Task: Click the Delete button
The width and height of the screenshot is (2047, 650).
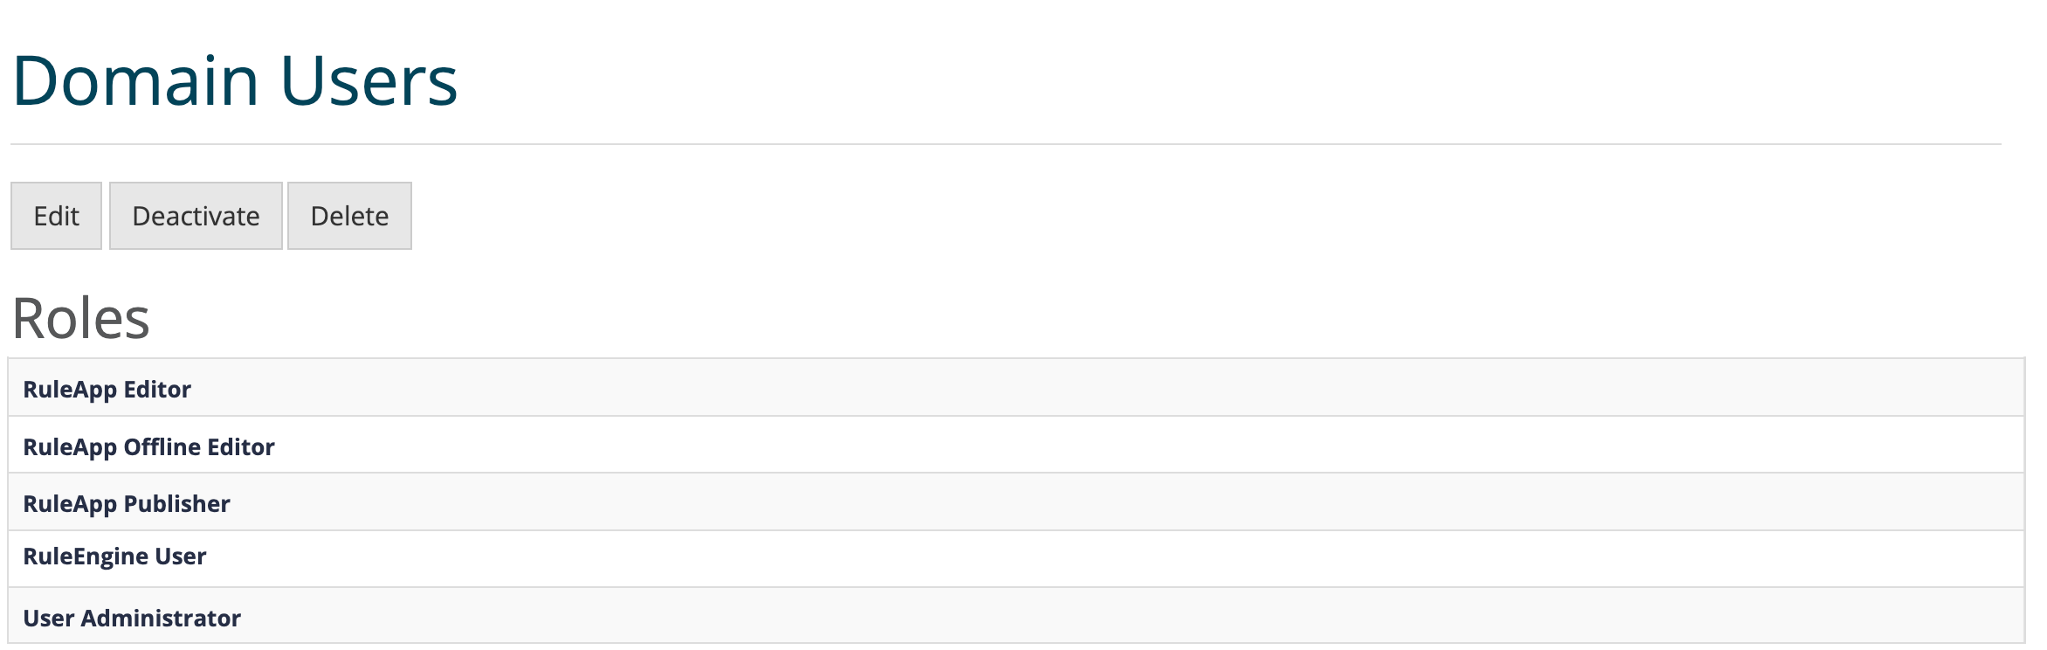Action: [x=349, y=216]
